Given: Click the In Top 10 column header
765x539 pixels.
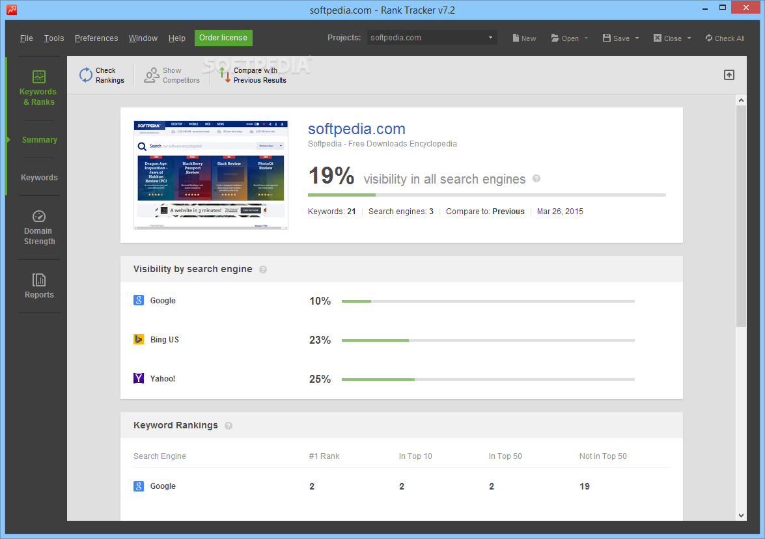Looking at the screenshot, I should 415,456.
